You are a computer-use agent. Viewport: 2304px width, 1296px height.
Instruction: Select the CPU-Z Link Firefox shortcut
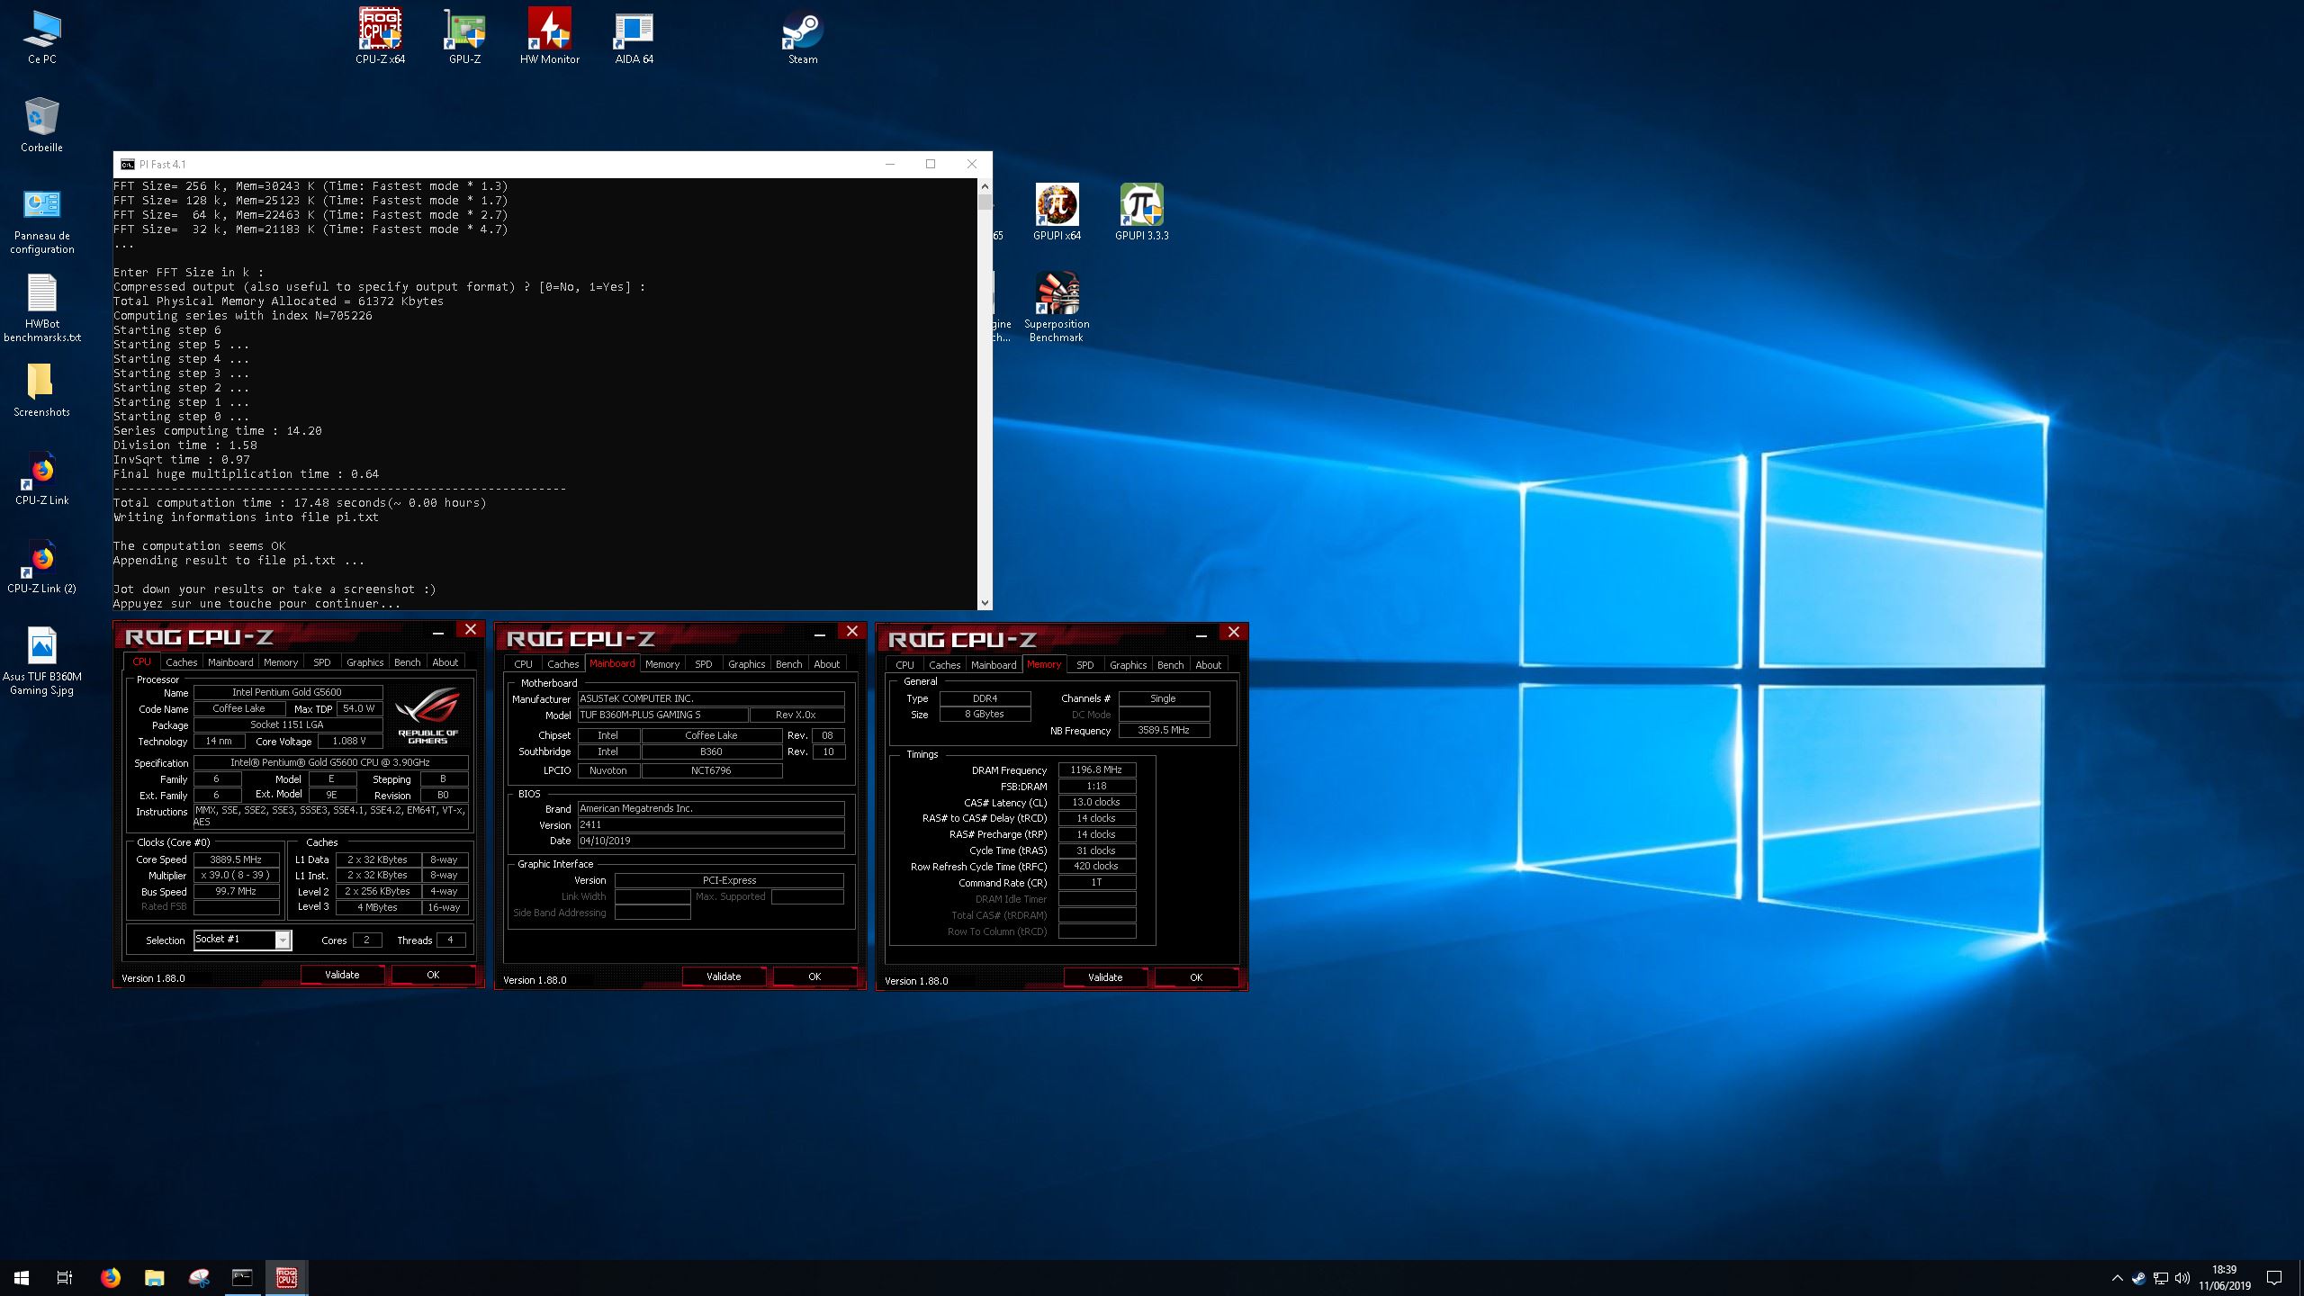coord(41,478)
